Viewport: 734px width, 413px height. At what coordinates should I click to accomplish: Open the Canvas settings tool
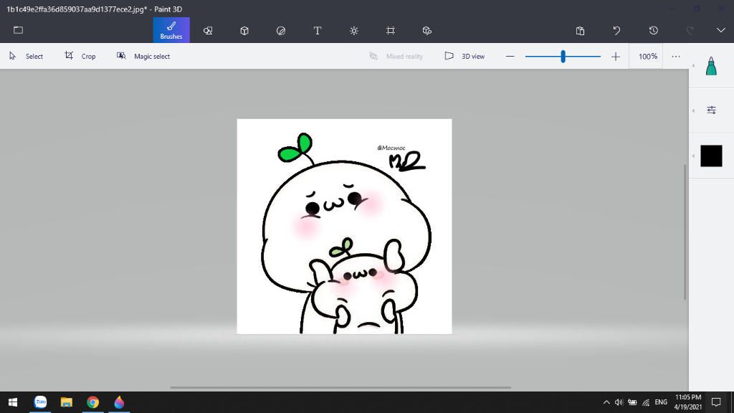(391, 30)
